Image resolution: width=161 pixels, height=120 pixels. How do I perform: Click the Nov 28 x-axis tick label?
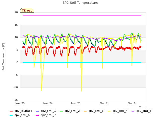(76, 103)
